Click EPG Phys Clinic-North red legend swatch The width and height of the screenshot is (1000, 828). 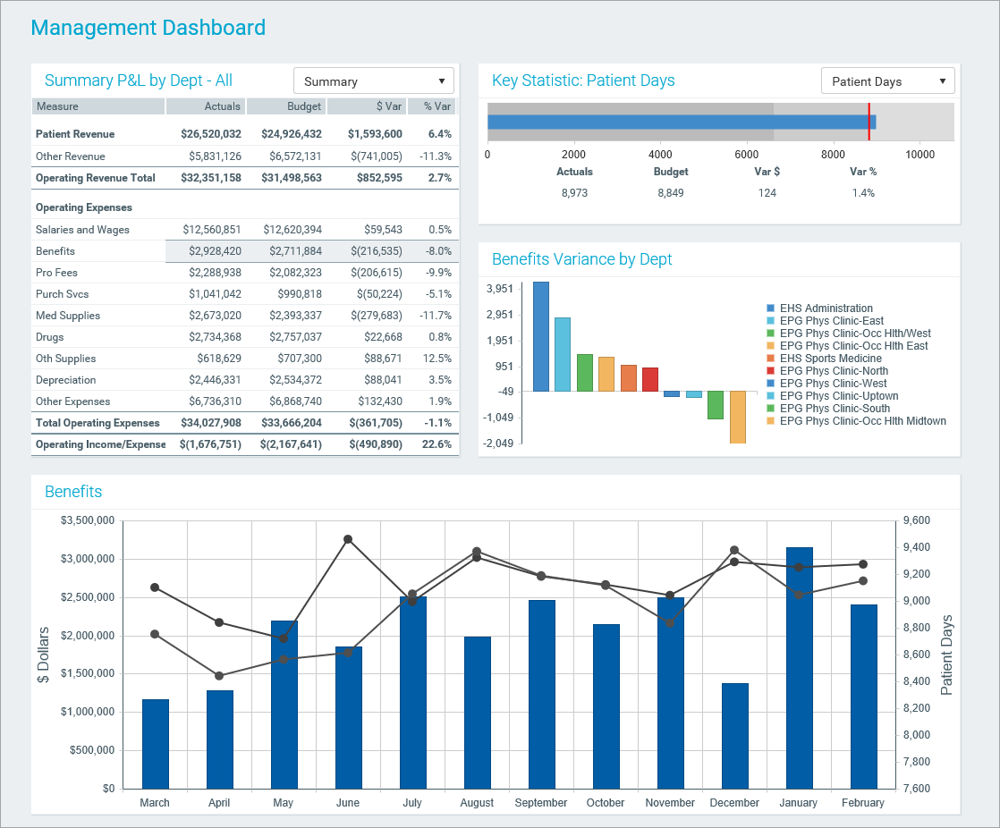[771, 371]
